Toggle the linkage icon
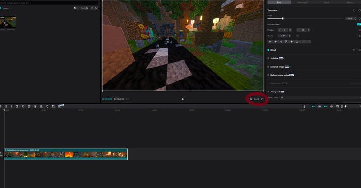 click(325, 106)
